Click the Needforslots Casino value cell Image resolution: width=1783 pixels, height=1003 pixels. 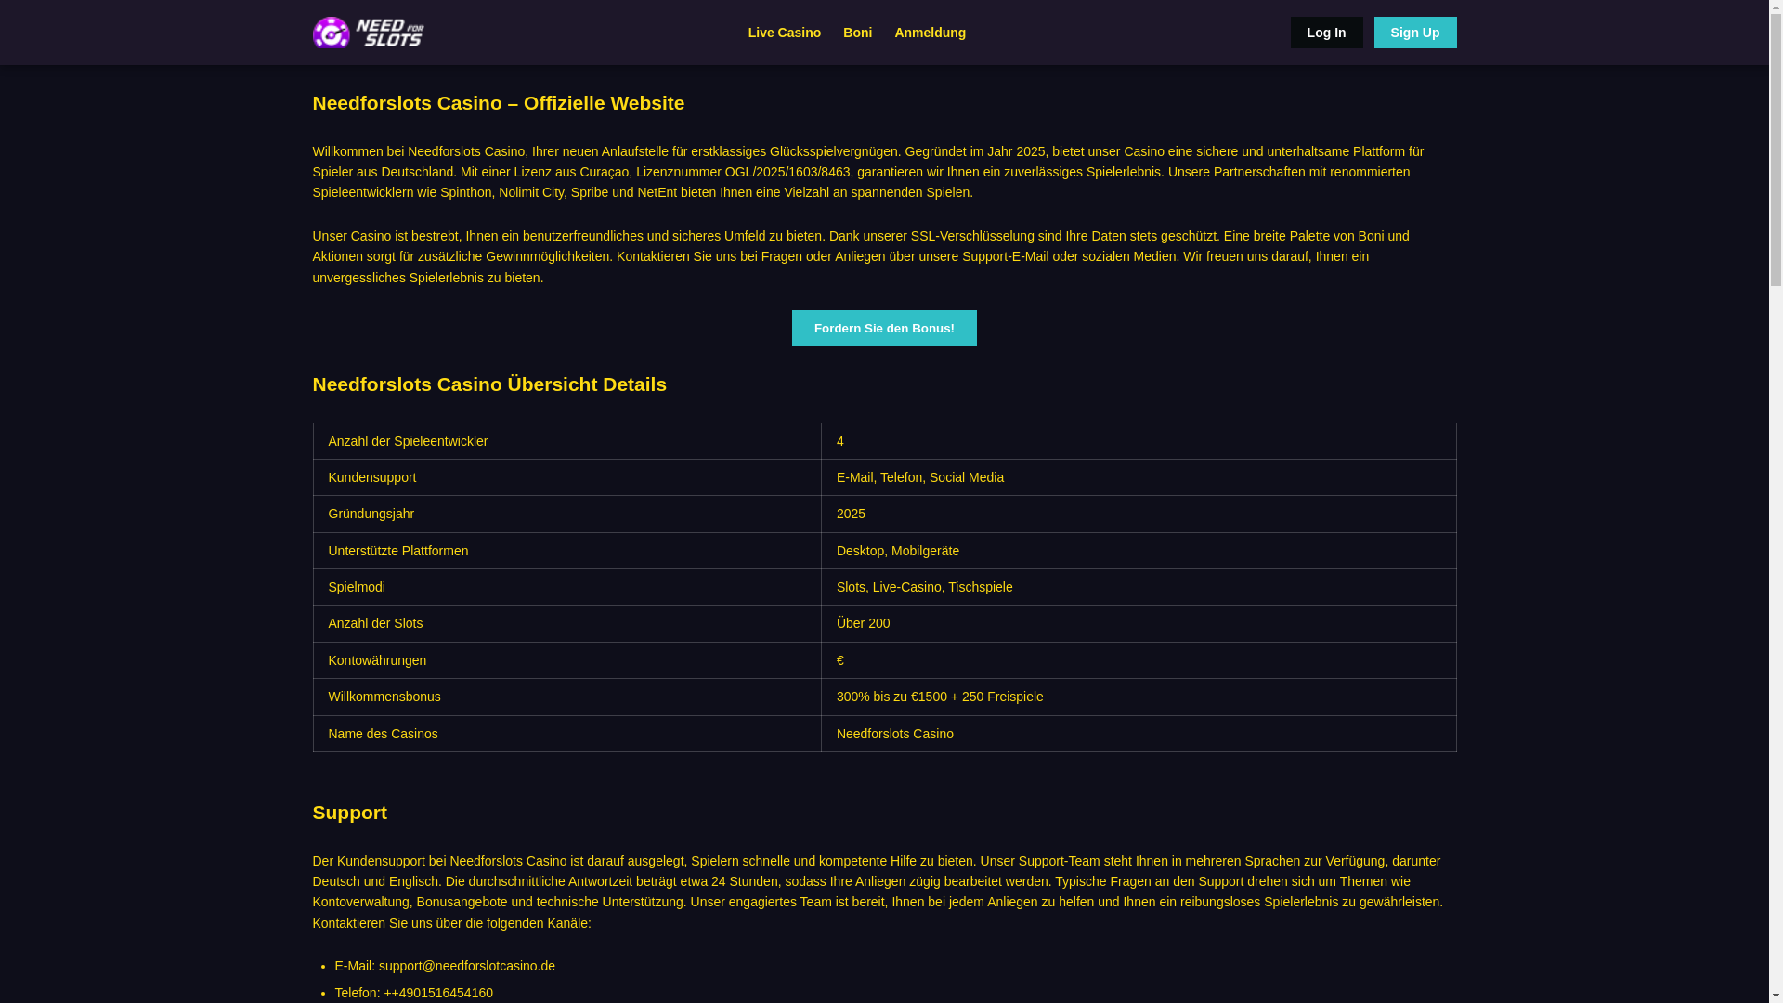pos(1139,734)
